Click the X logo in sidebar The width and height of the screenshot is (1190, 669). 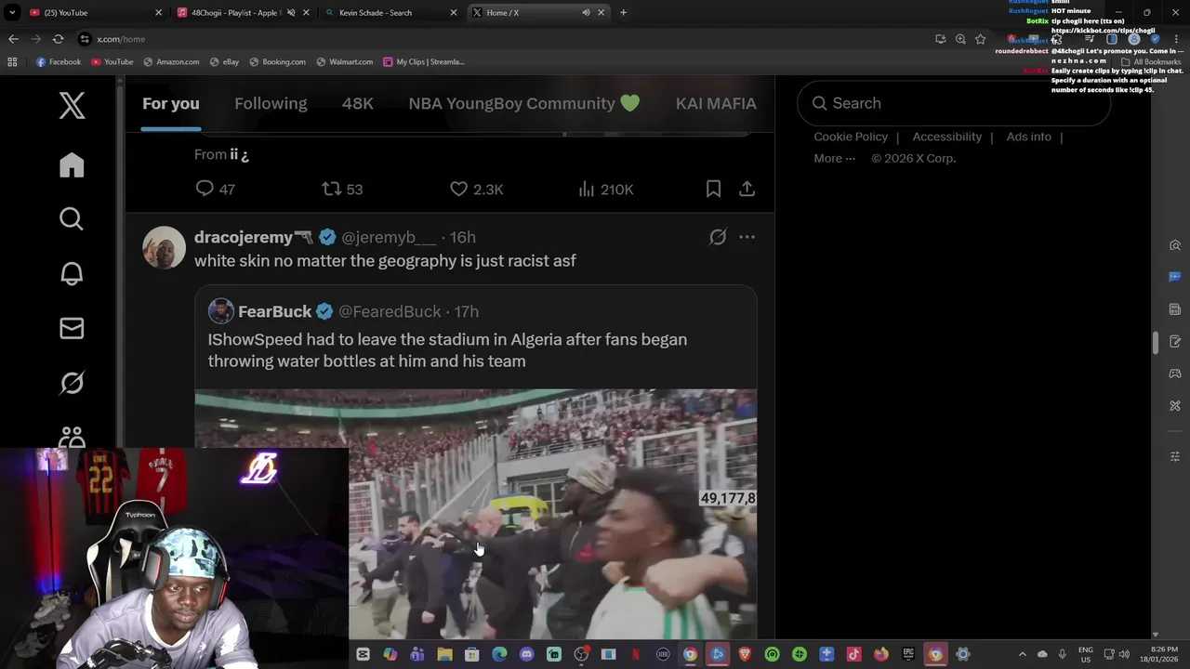point(72,105)
